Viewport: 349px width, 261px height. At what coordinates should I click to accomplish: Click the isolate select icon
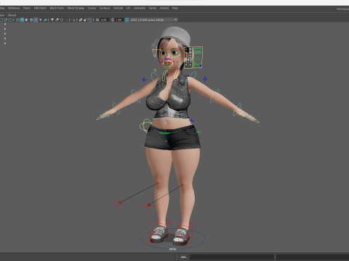73,20
